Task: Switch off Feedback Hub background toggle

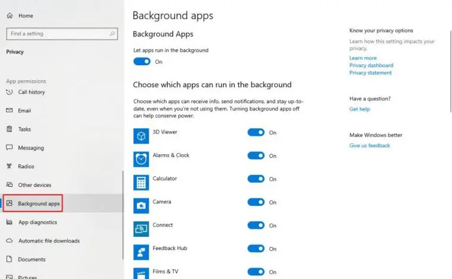Action: point(256,249)
